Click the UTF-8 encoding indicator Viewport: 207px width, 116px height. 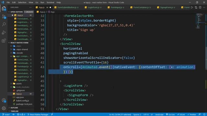point(146,115)
